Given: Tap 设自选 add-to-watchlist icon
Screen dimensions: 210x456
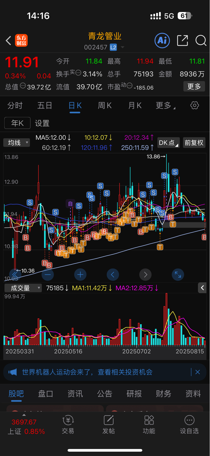Looking at the screenshot, I should pos(189,425).
